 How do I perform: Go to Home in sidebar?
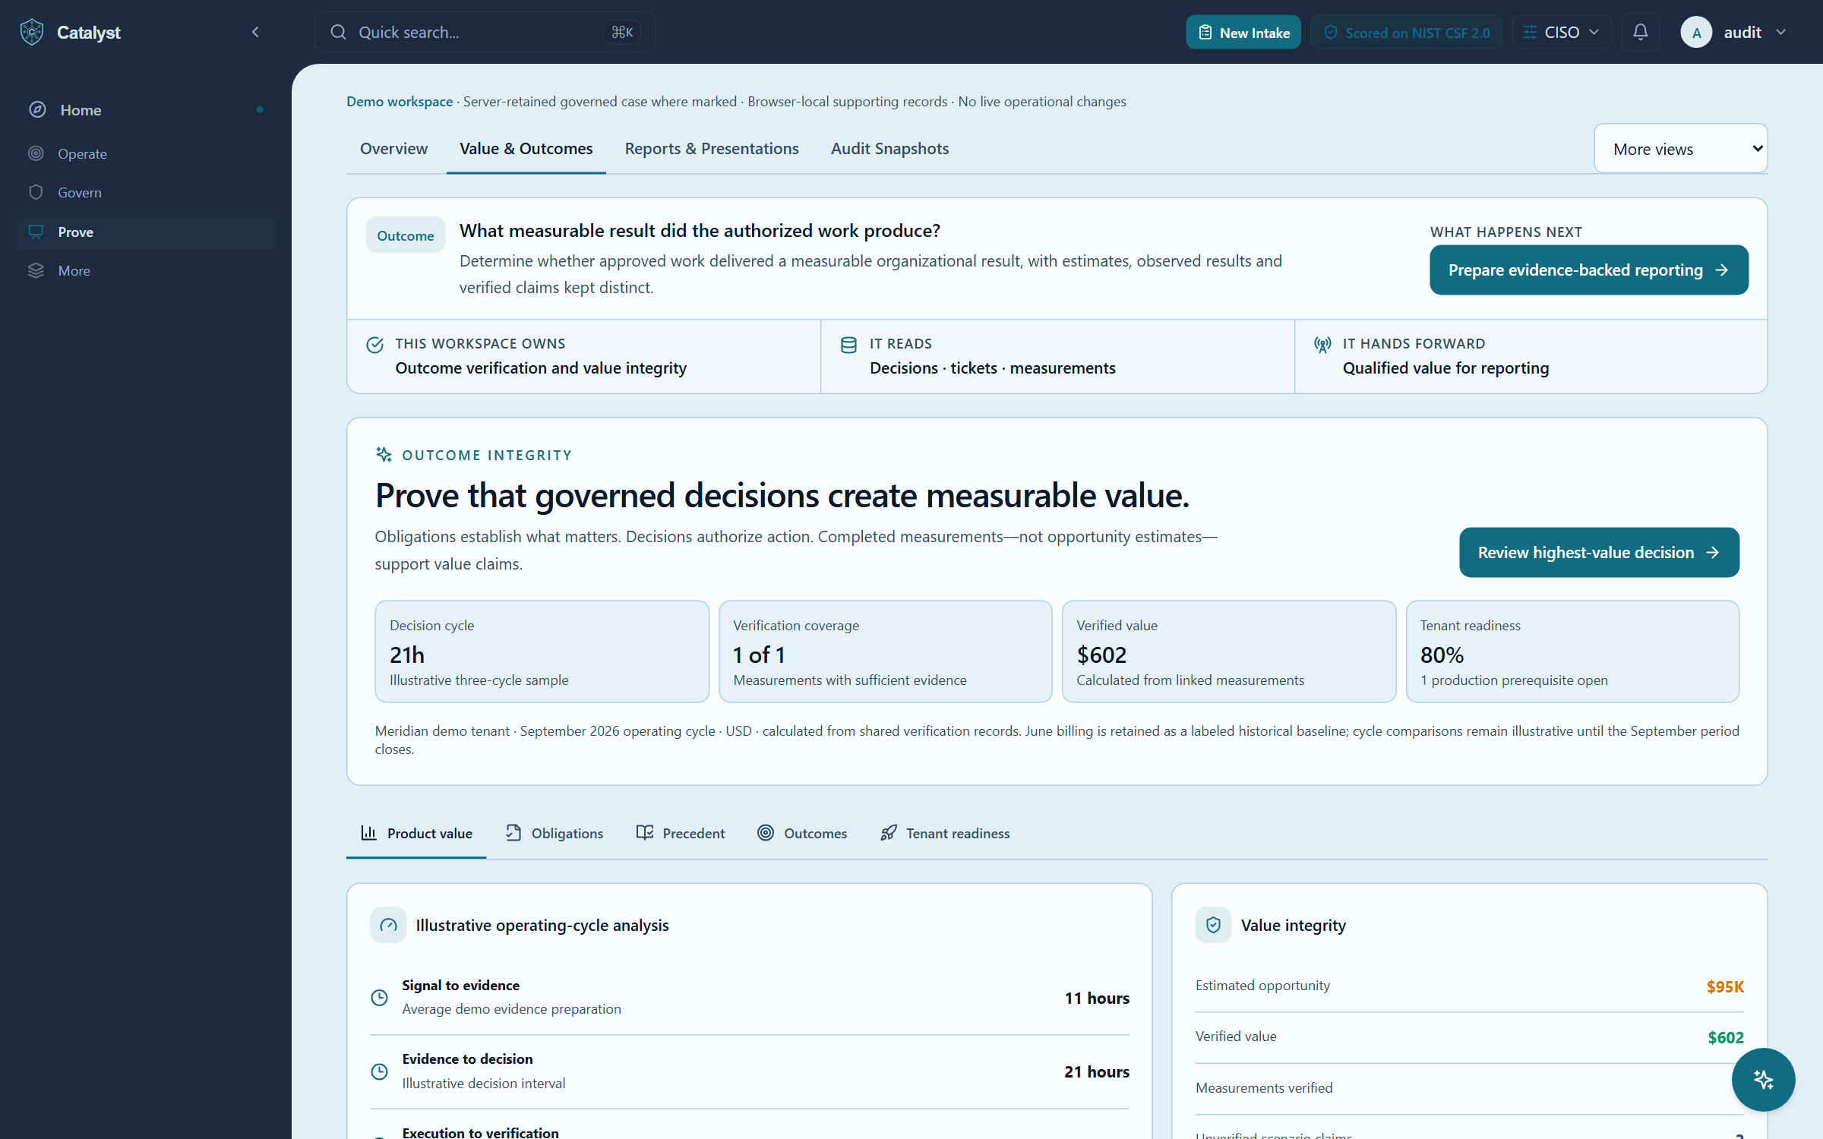(x=146, y=109)
